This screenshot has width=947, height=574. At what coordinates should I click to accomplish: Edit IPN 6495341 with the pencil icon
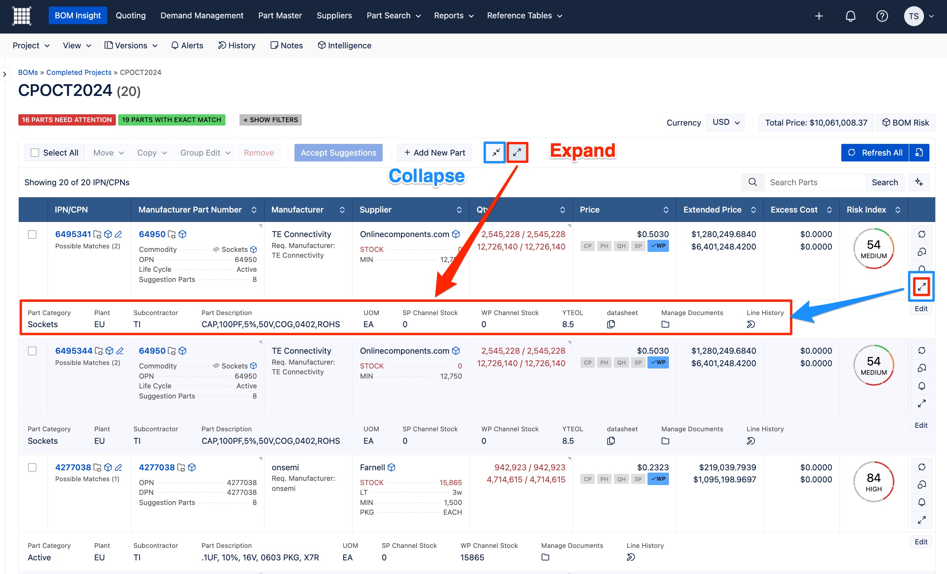(119, 234)
